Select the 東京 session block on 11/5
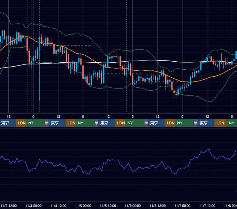This screenshot has height=209, width=237. point(107,123)
